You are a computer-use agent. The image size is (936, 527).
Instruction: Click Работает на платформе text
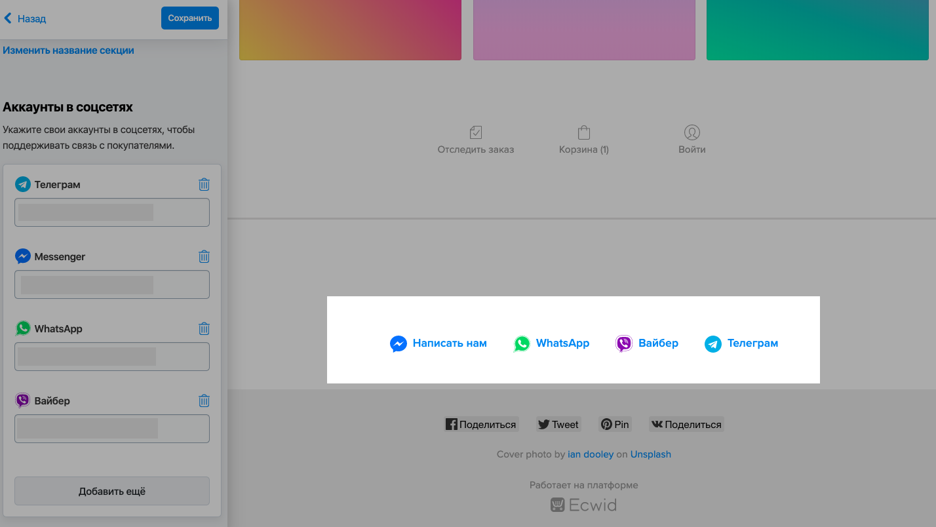pos(584,485)
